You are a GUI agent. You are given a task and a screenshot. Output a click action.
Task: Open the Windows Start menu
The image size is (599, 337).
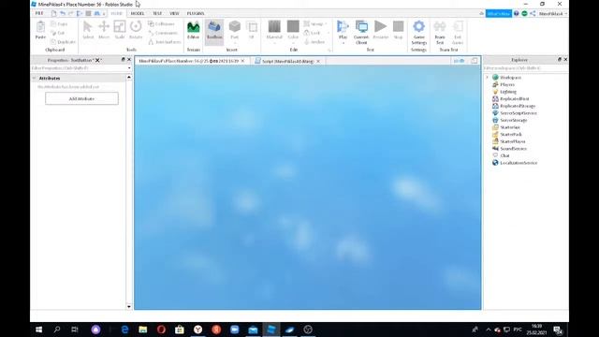[x=38, y=330]
